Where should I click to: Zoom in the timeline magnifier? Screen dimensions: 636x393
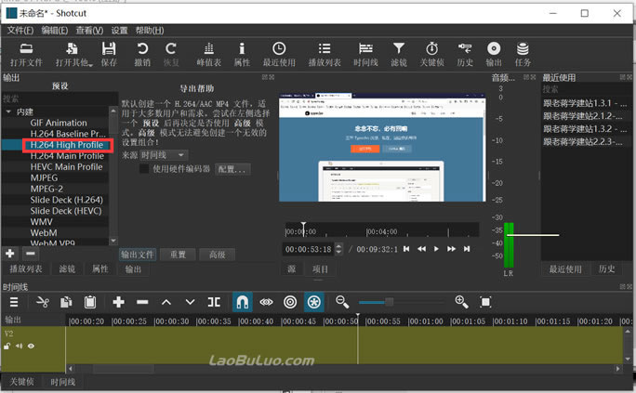click(461, 302)
